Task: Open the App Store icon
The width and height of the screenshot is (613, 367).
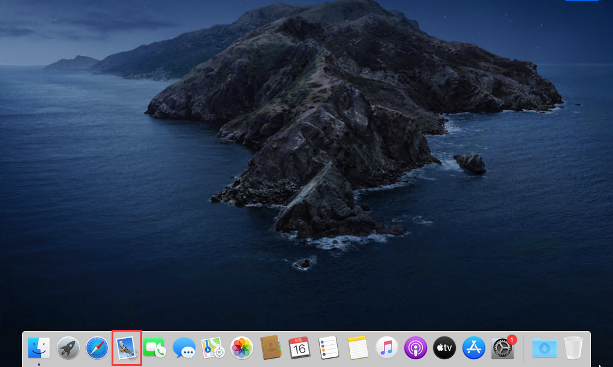Action: tap(474, 347)
